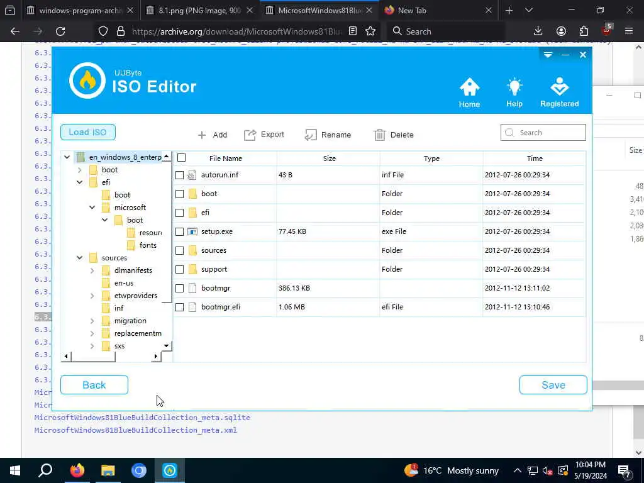
Task: Sort files by Time column header
Action: [x=535, y=158]
